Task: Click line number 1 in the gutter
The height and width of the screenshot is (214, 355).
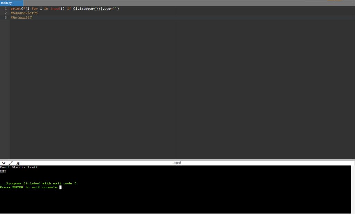Action: click(x=6, y=9)
